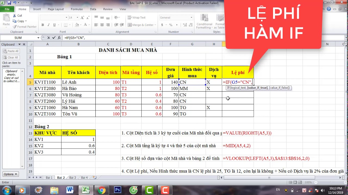The image size is (348, 195).
Task: Select the Bai 1 sheet tab
Action: tap(49, 178)
